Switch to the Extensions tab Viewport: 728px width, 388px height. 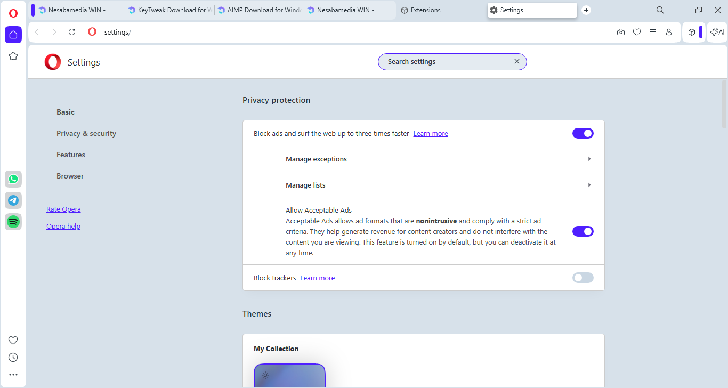425,10
